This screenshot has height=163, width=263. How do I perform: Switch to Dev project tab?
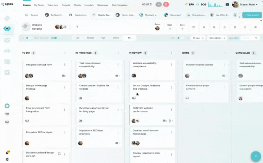[x=173, y=15]
